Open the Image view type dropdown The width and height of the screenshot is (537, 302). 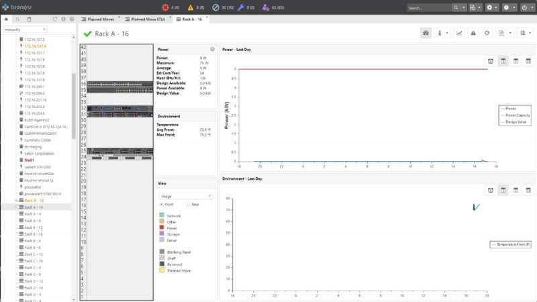185,195
